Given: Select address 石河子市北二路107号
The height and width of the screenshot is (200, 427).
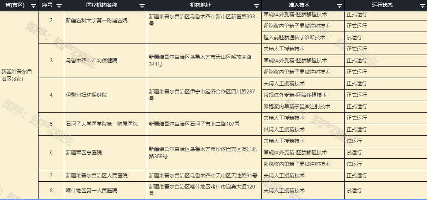Looking at the screenshot, I should pyautogui.click(x=204, y=124).
